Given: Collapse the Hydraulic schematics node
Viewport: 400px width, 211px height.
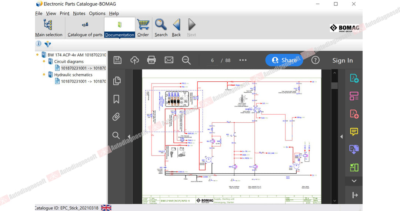Looking at the screenshot, I should pos(44,75).
